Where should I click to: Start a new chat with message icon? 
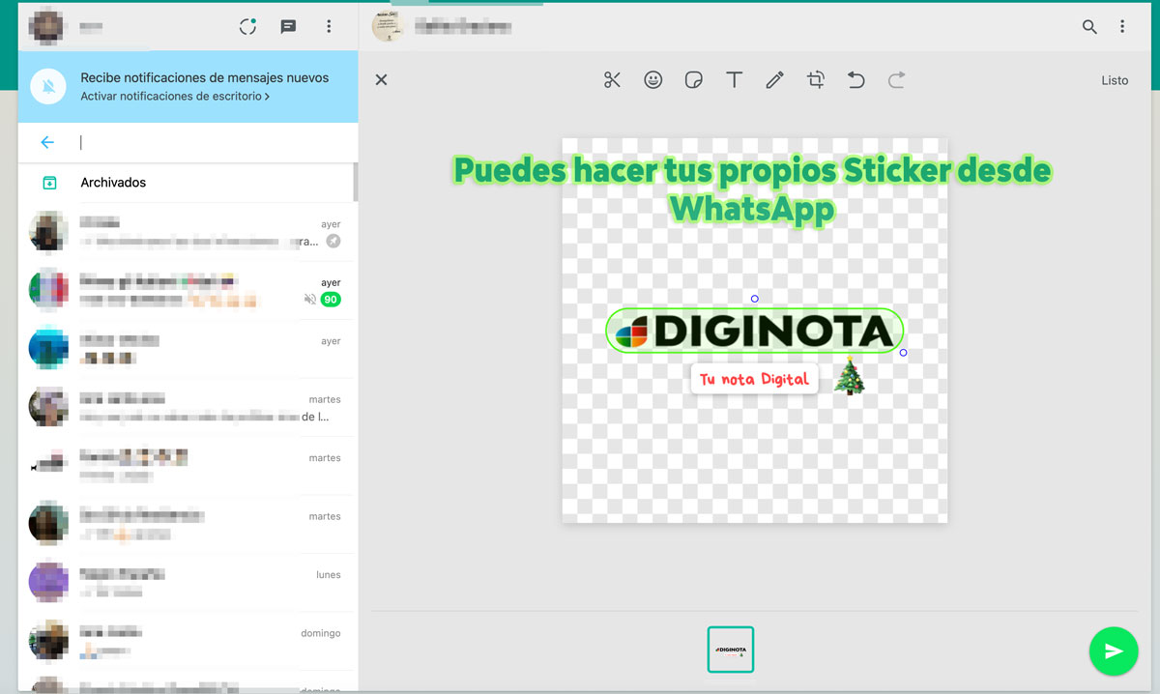coord(288,26)
